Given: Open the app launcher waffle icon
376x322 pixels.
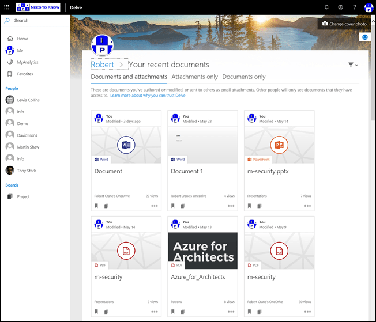Looking at the screenshot, I should click(6, 7).
